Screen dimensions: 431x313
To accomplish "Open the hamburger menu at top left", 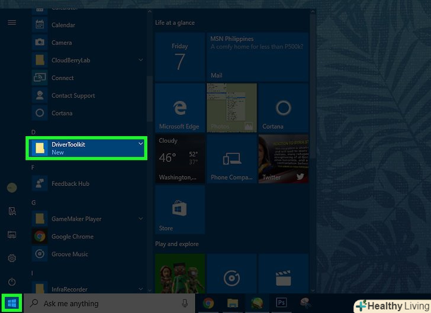I will tap(12, 22).
